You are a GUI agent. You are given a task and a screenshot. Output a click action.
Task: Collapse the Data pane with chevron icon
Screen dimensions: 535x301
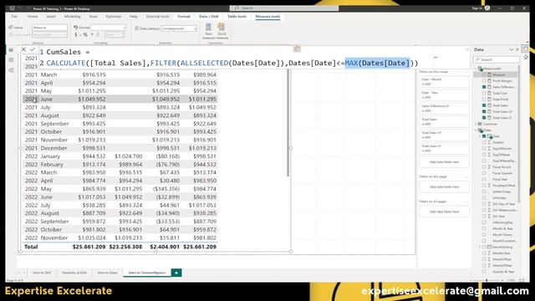coord(511,50)
